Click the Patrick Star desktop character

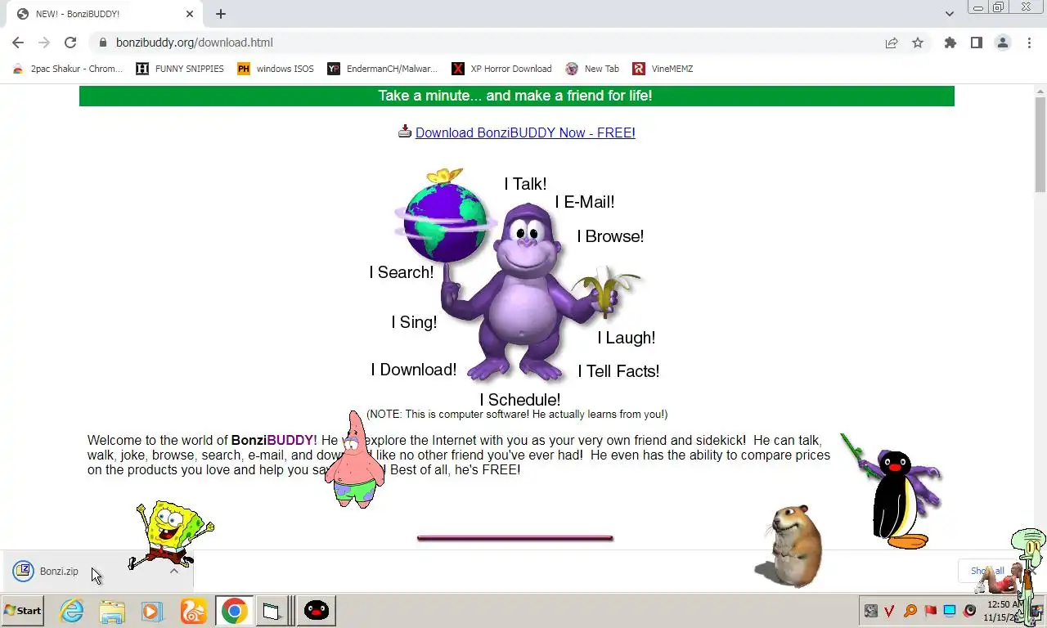tap(354, 460)
